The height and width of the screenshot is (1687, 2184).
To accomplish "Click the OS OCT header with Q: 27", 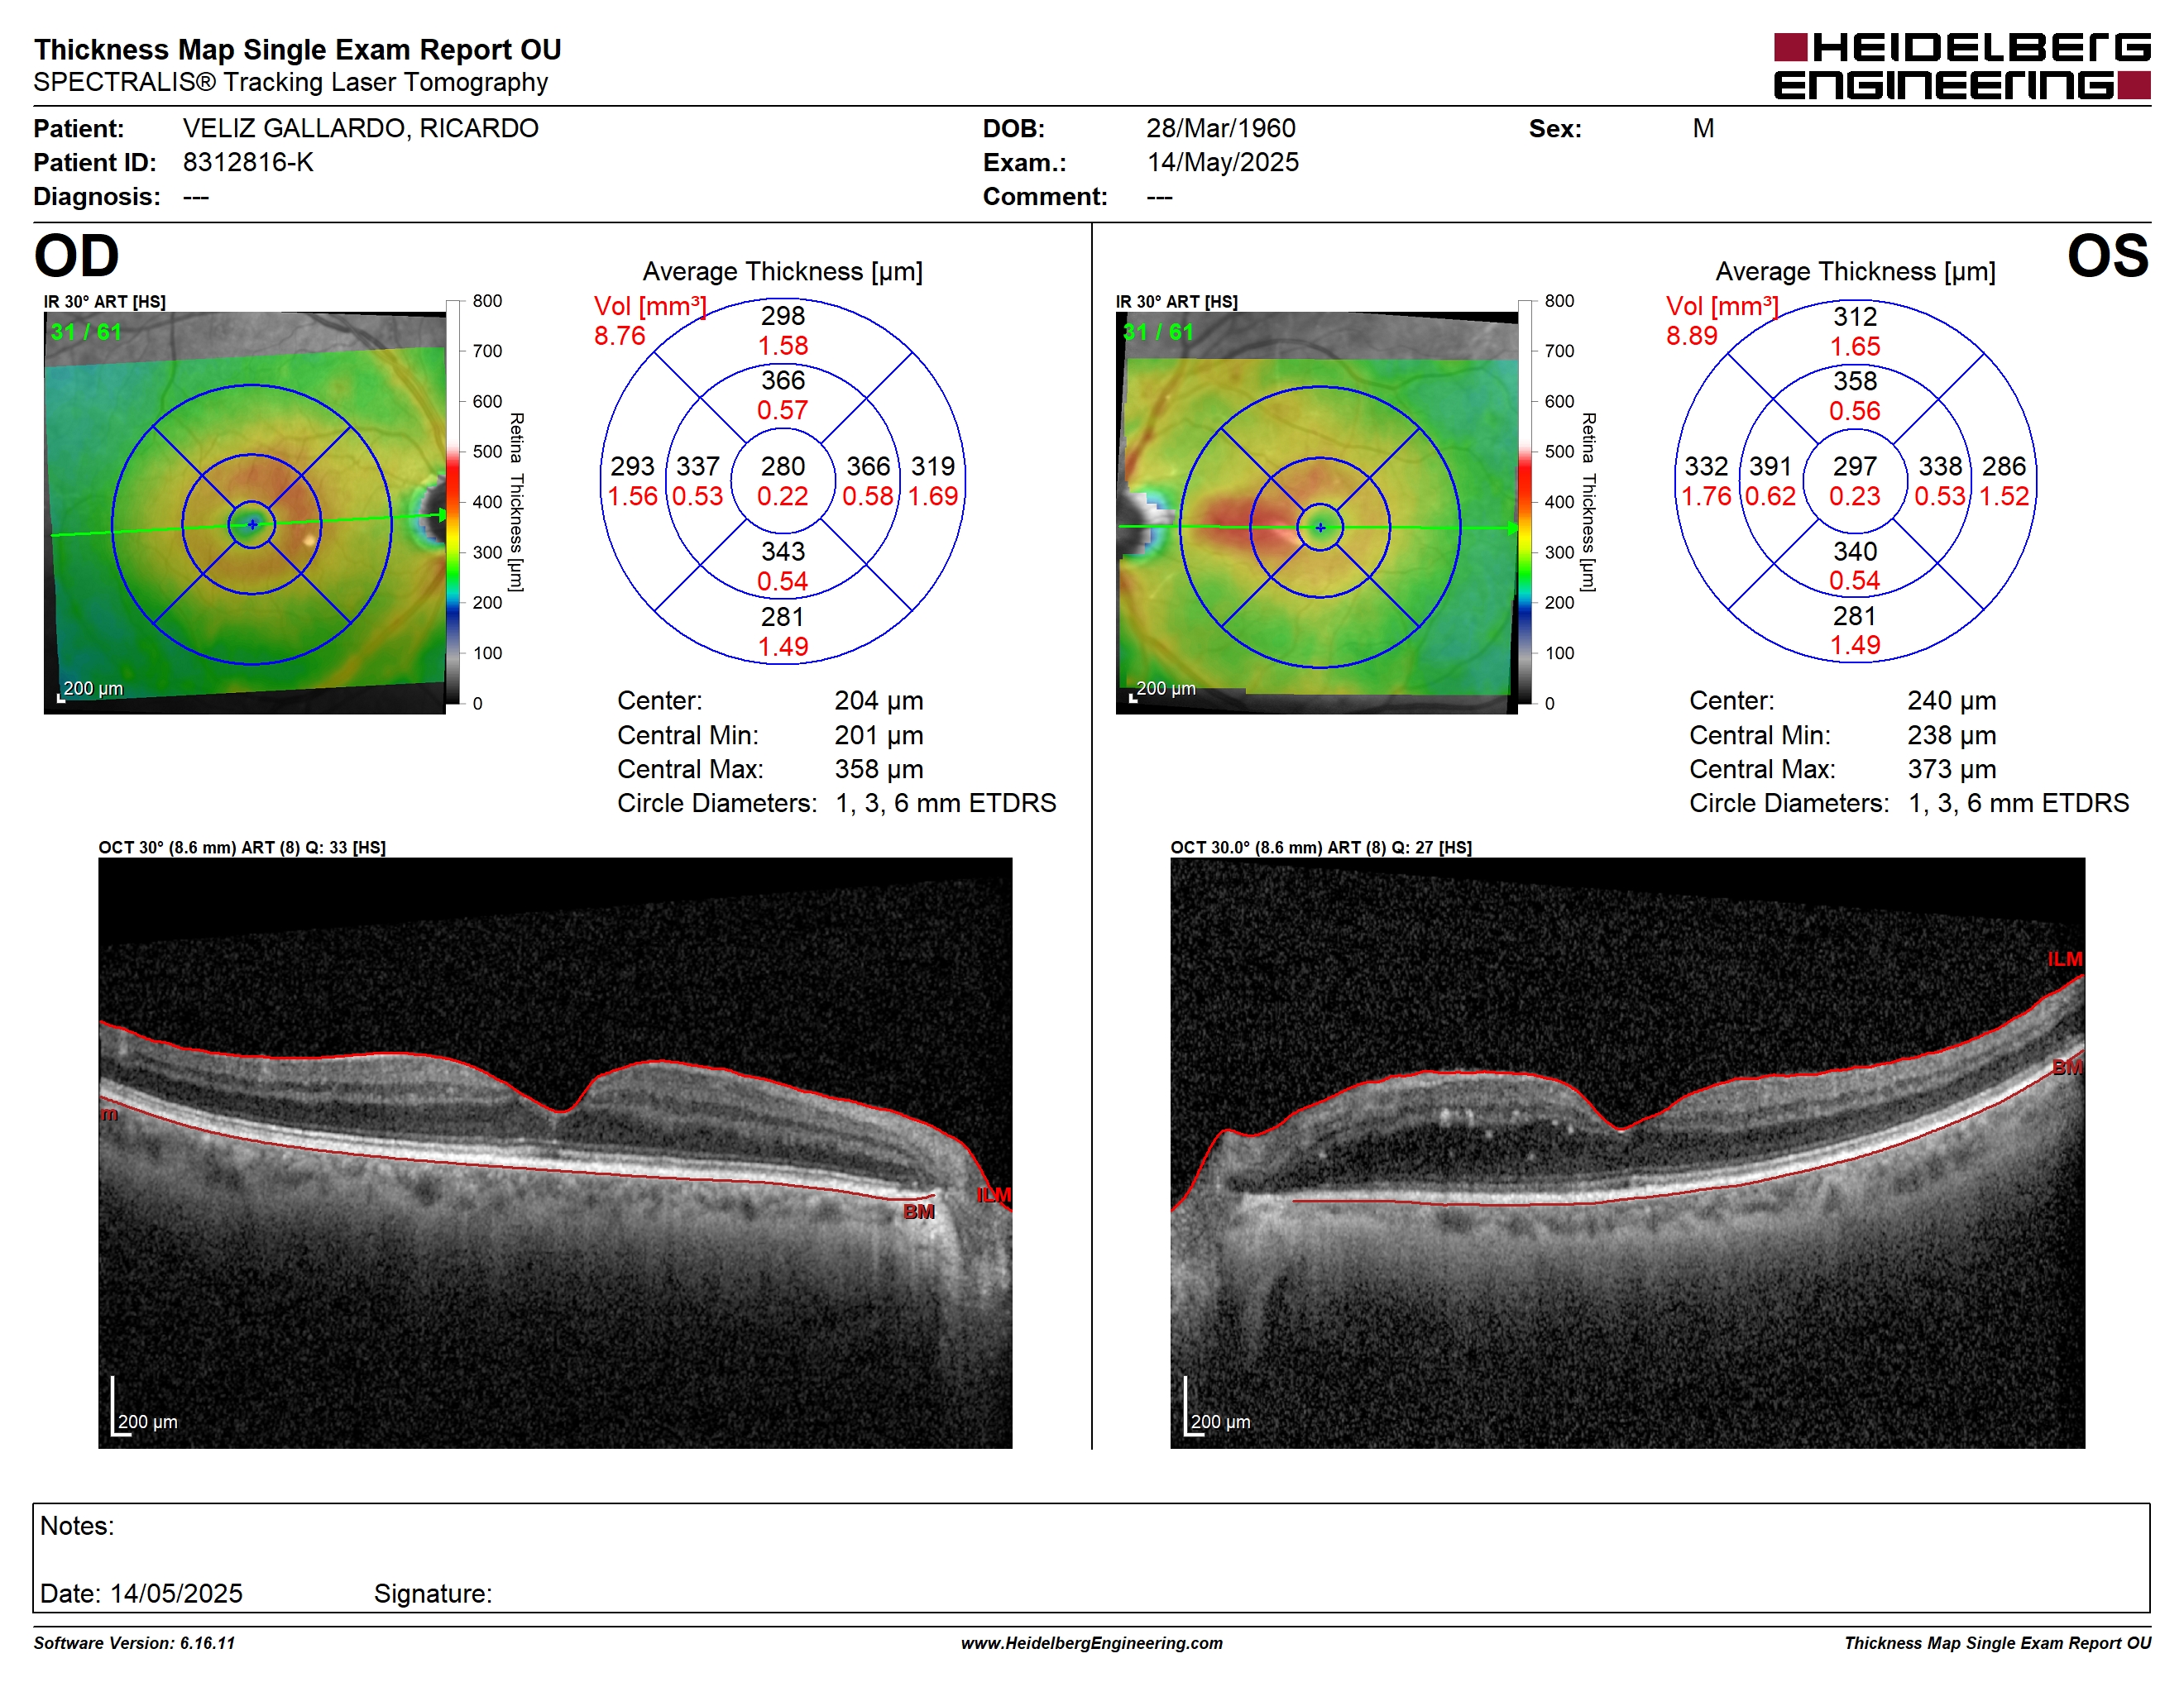I will [1321, 848].
